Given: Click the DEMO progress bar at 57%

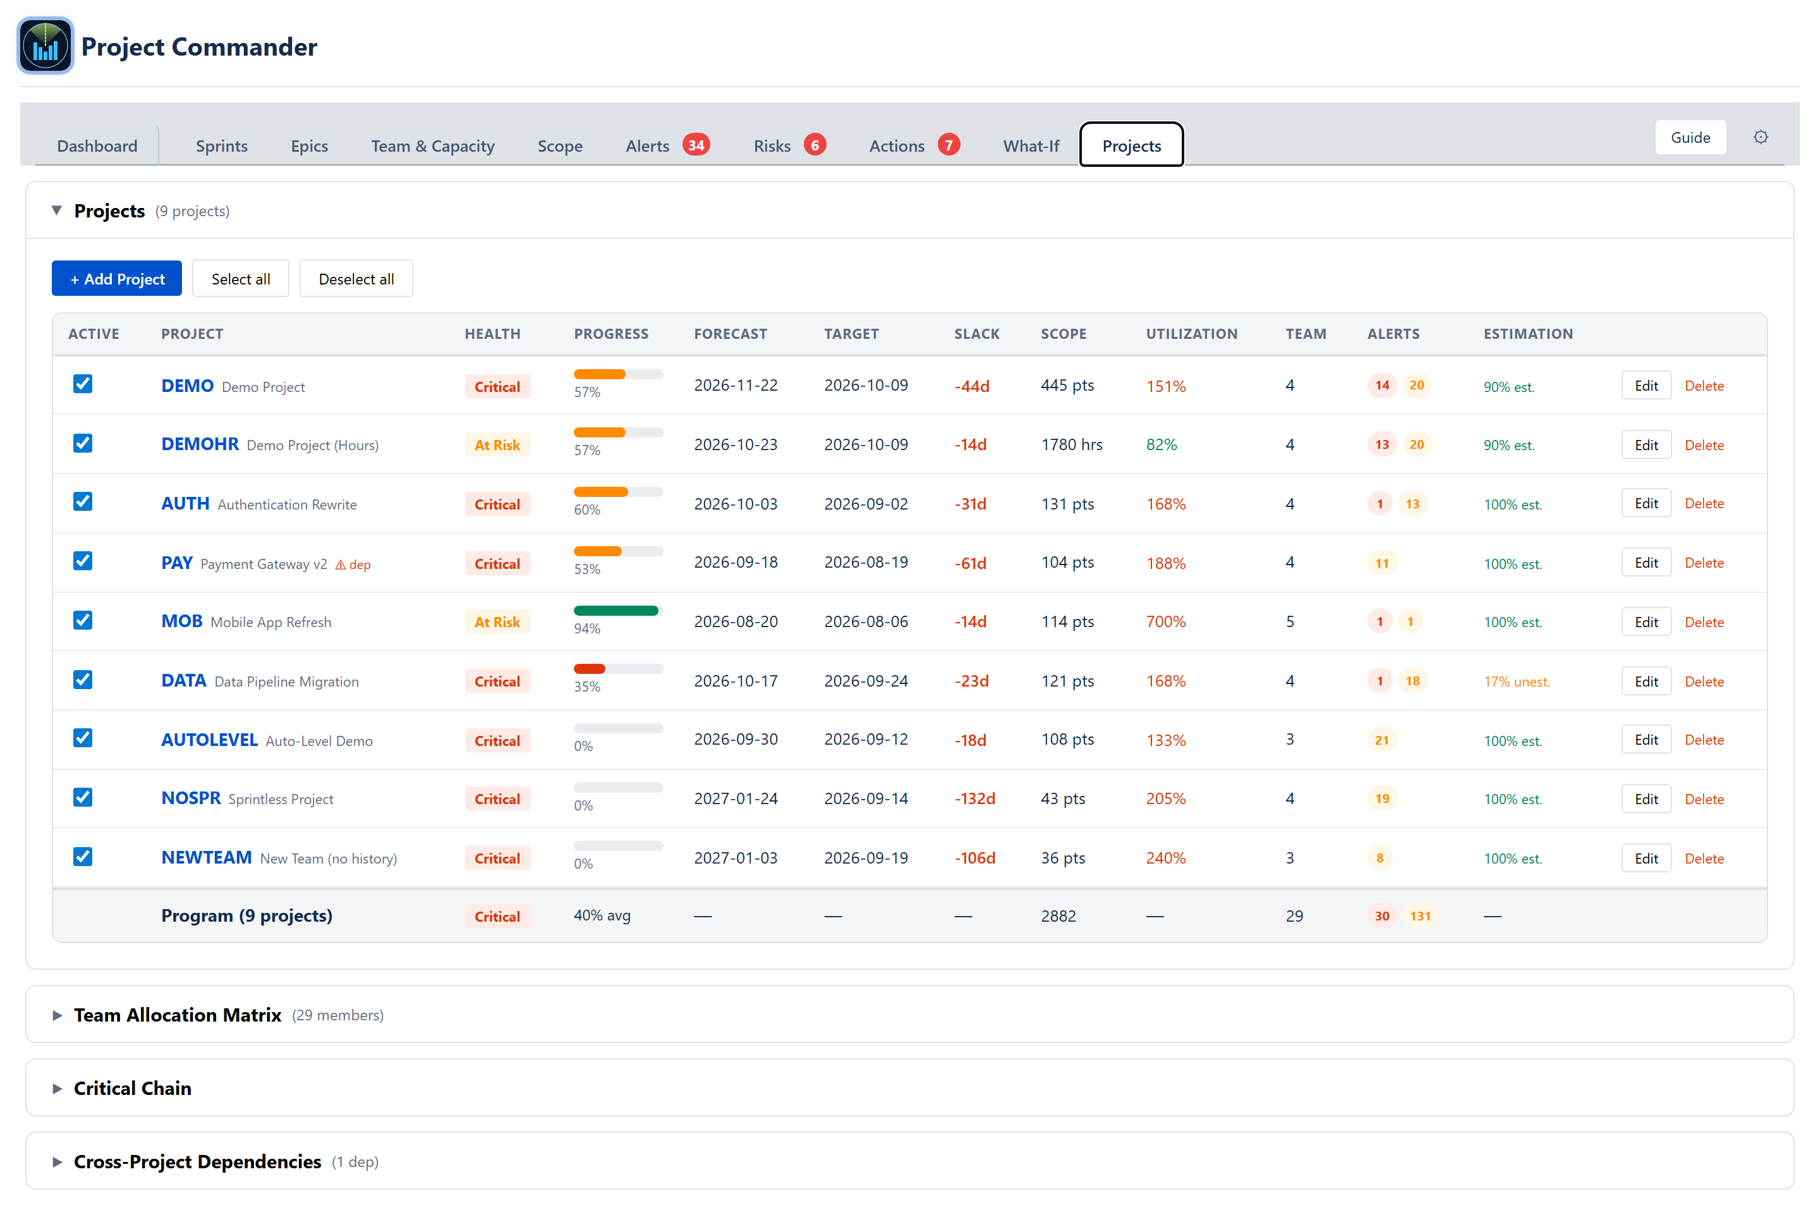Looking at the screenshot, I should (x=617, y=374).
